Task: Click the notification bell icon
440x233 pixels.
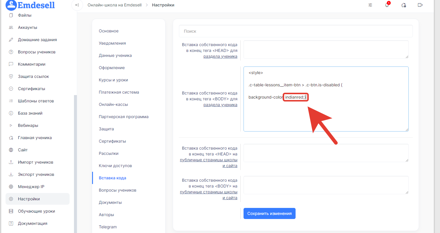Action: coord(387,5)
